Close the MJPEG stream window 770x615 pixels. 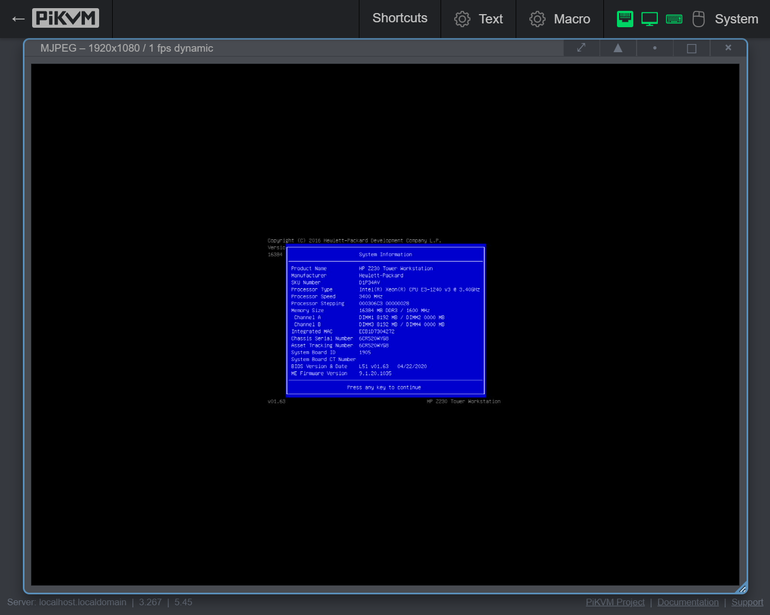(x=728, y=48)
